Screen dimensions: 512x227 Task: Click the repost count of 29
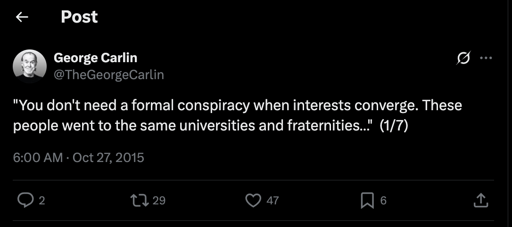[x=159, y=201]
